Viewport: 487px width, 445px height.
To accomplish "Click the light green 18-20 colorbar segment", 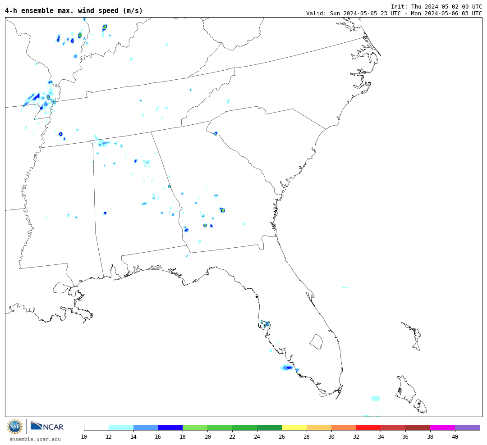I will [x=195, y=428].
